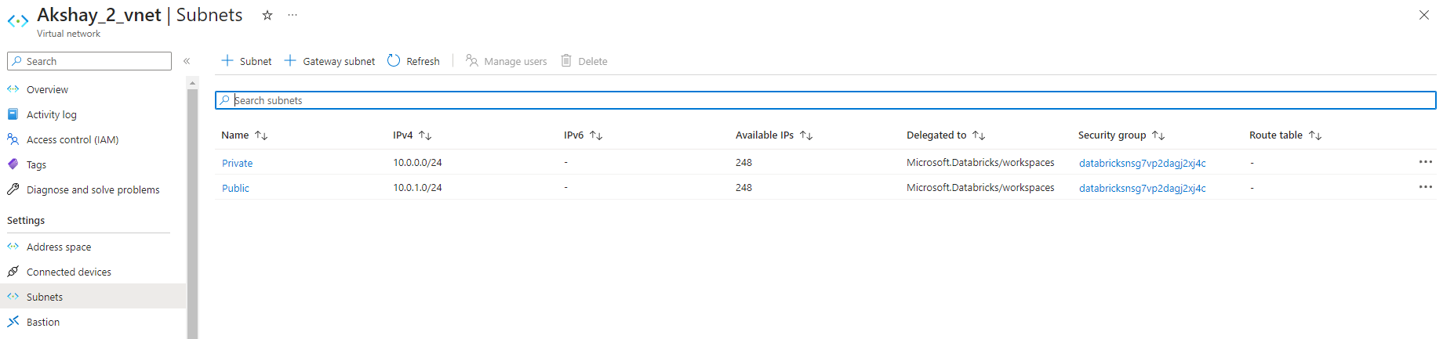The height and width of the screenshot is (339, 1443).
Task: Sort subnets by the IPv4 column
Action: tap(425, 135)
